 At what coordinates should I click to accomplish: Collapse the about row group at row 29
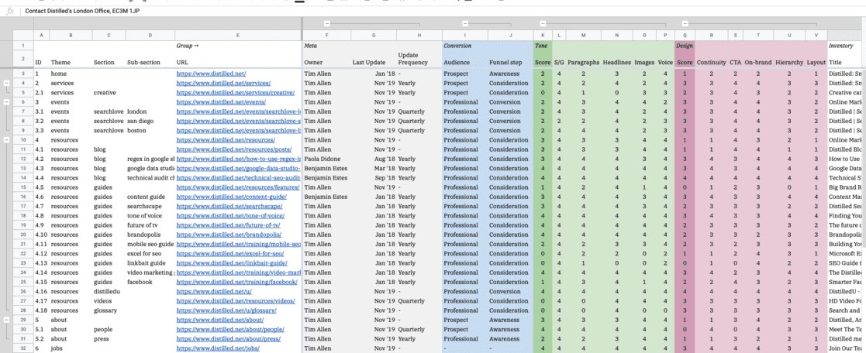point(7,320)
